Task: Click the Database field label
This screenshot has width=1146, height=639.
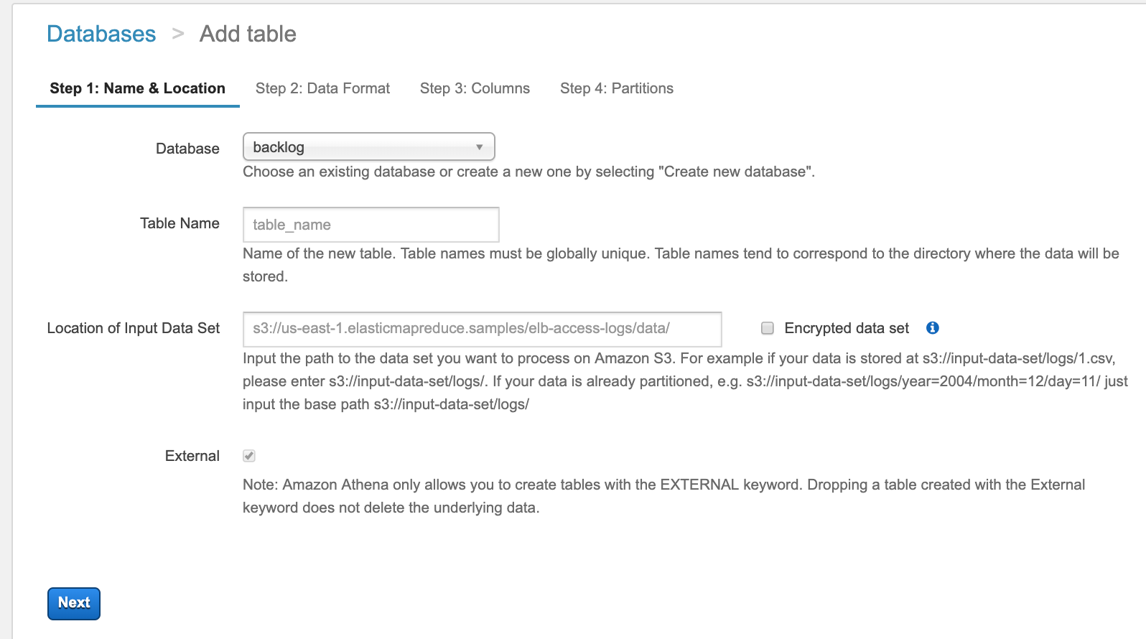Action: click(x=187, y=149)
